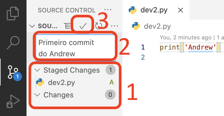
Task: Open repository more actions ellipsis
Action: (115, 26)
